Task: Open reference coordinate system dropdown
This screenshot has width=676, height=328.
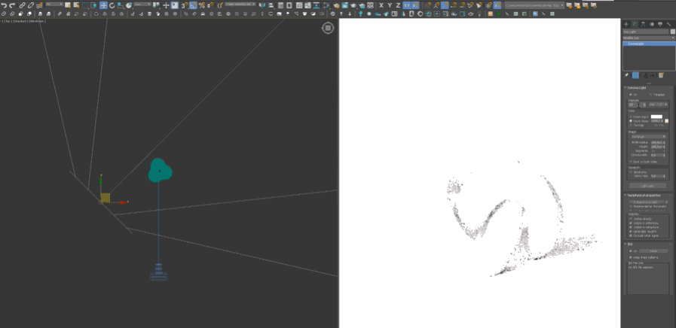Action: click(x=142, y=5)
